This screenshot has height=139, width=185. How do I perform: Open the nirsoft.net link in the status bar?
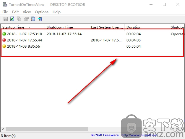point(139,135)
